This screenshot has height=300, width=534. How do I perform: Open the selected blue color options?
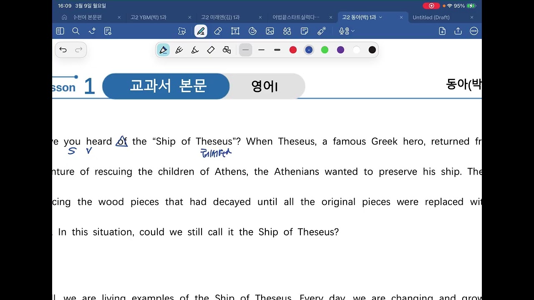click(309, 50)
